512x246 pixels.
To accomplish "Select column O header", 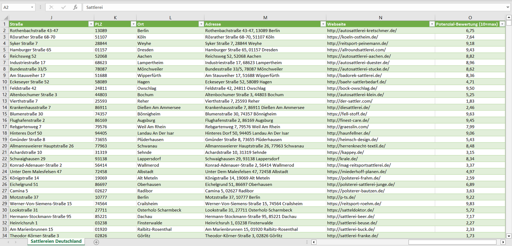I will click(x=470, y=18).
